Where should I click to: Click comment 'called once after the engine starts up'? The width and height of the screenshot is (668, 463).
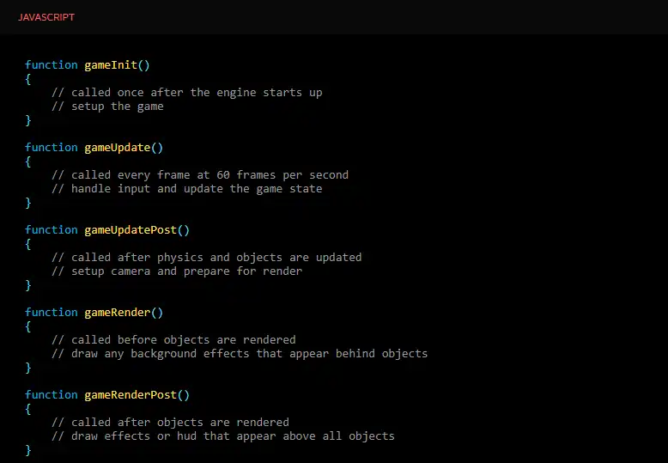187,93
